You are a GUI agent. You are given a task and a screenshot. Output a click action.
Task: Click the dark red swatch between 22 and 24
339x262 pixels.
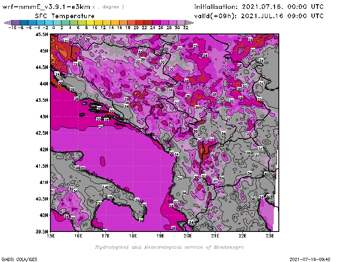point(148,22)
